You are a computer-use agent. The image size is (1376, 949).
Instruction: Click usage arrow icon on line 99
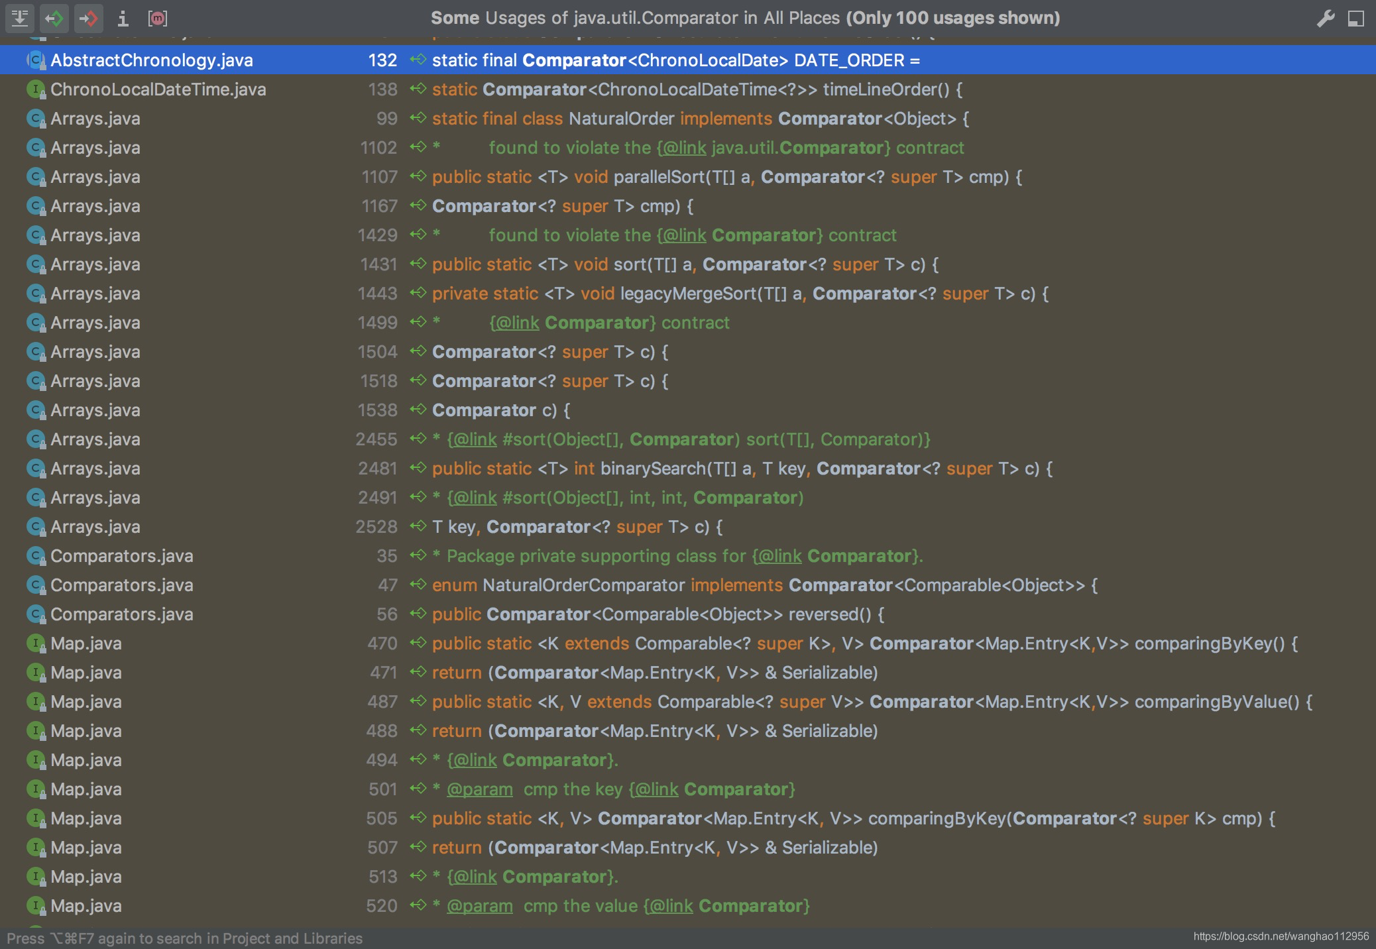click(x=418, y=118)
